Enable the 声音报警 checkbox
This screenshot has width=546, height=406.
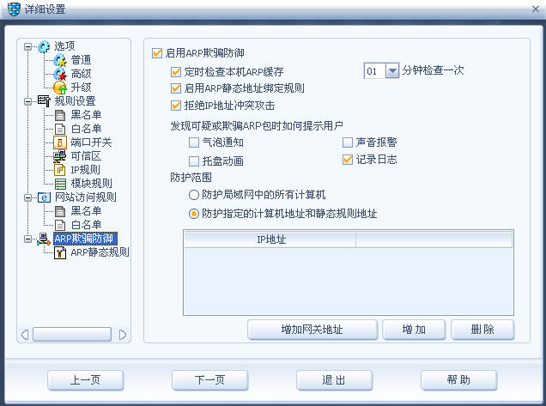click(348, 142)
